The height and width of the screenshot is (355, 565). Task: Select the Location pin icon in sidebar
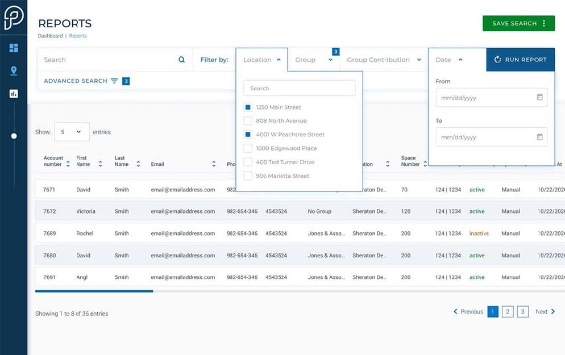click(x=13, y=70)
